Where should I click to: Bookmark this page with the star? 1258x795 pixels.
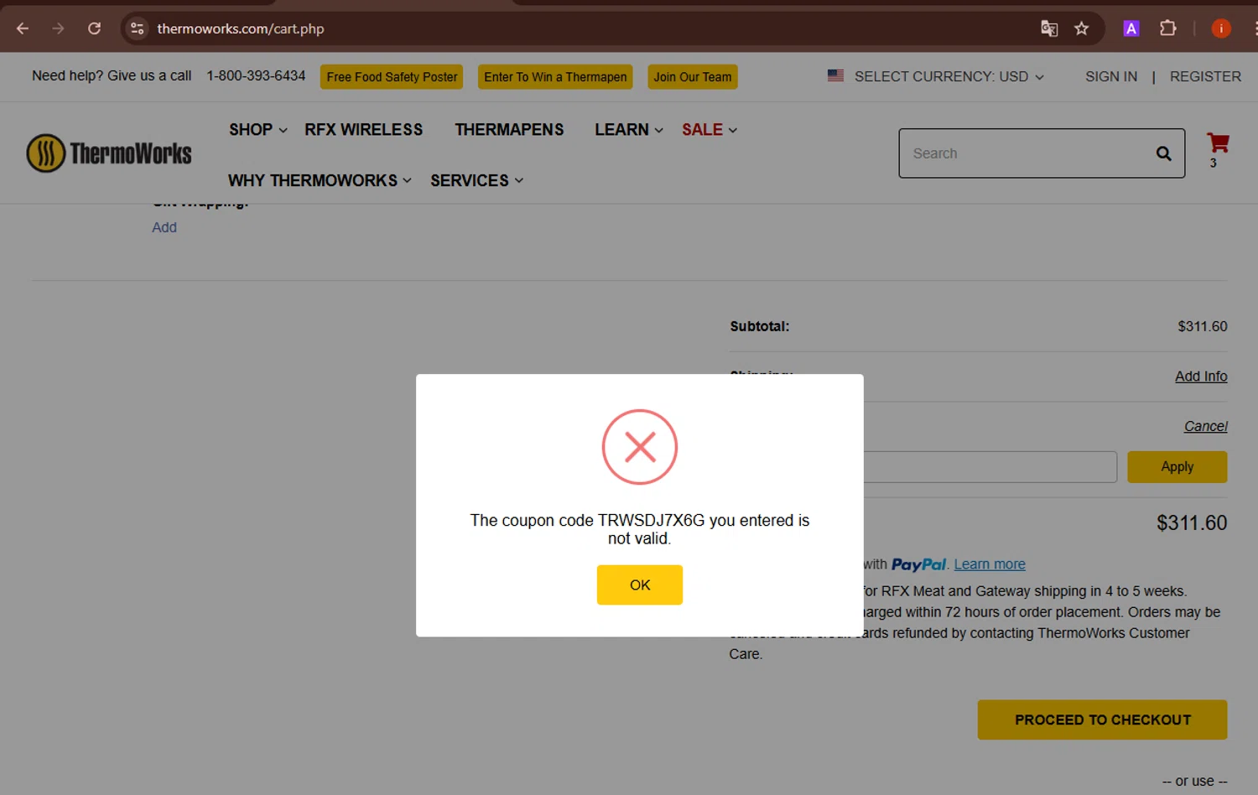coord(1082,29)
